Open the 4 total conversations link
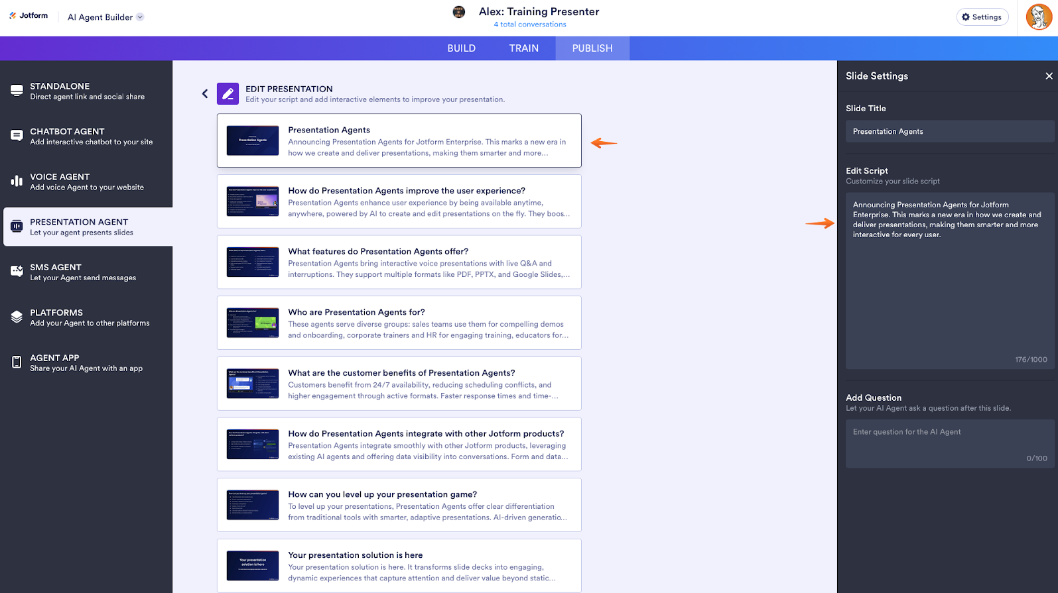1058x593 pixels. (530, 25)
